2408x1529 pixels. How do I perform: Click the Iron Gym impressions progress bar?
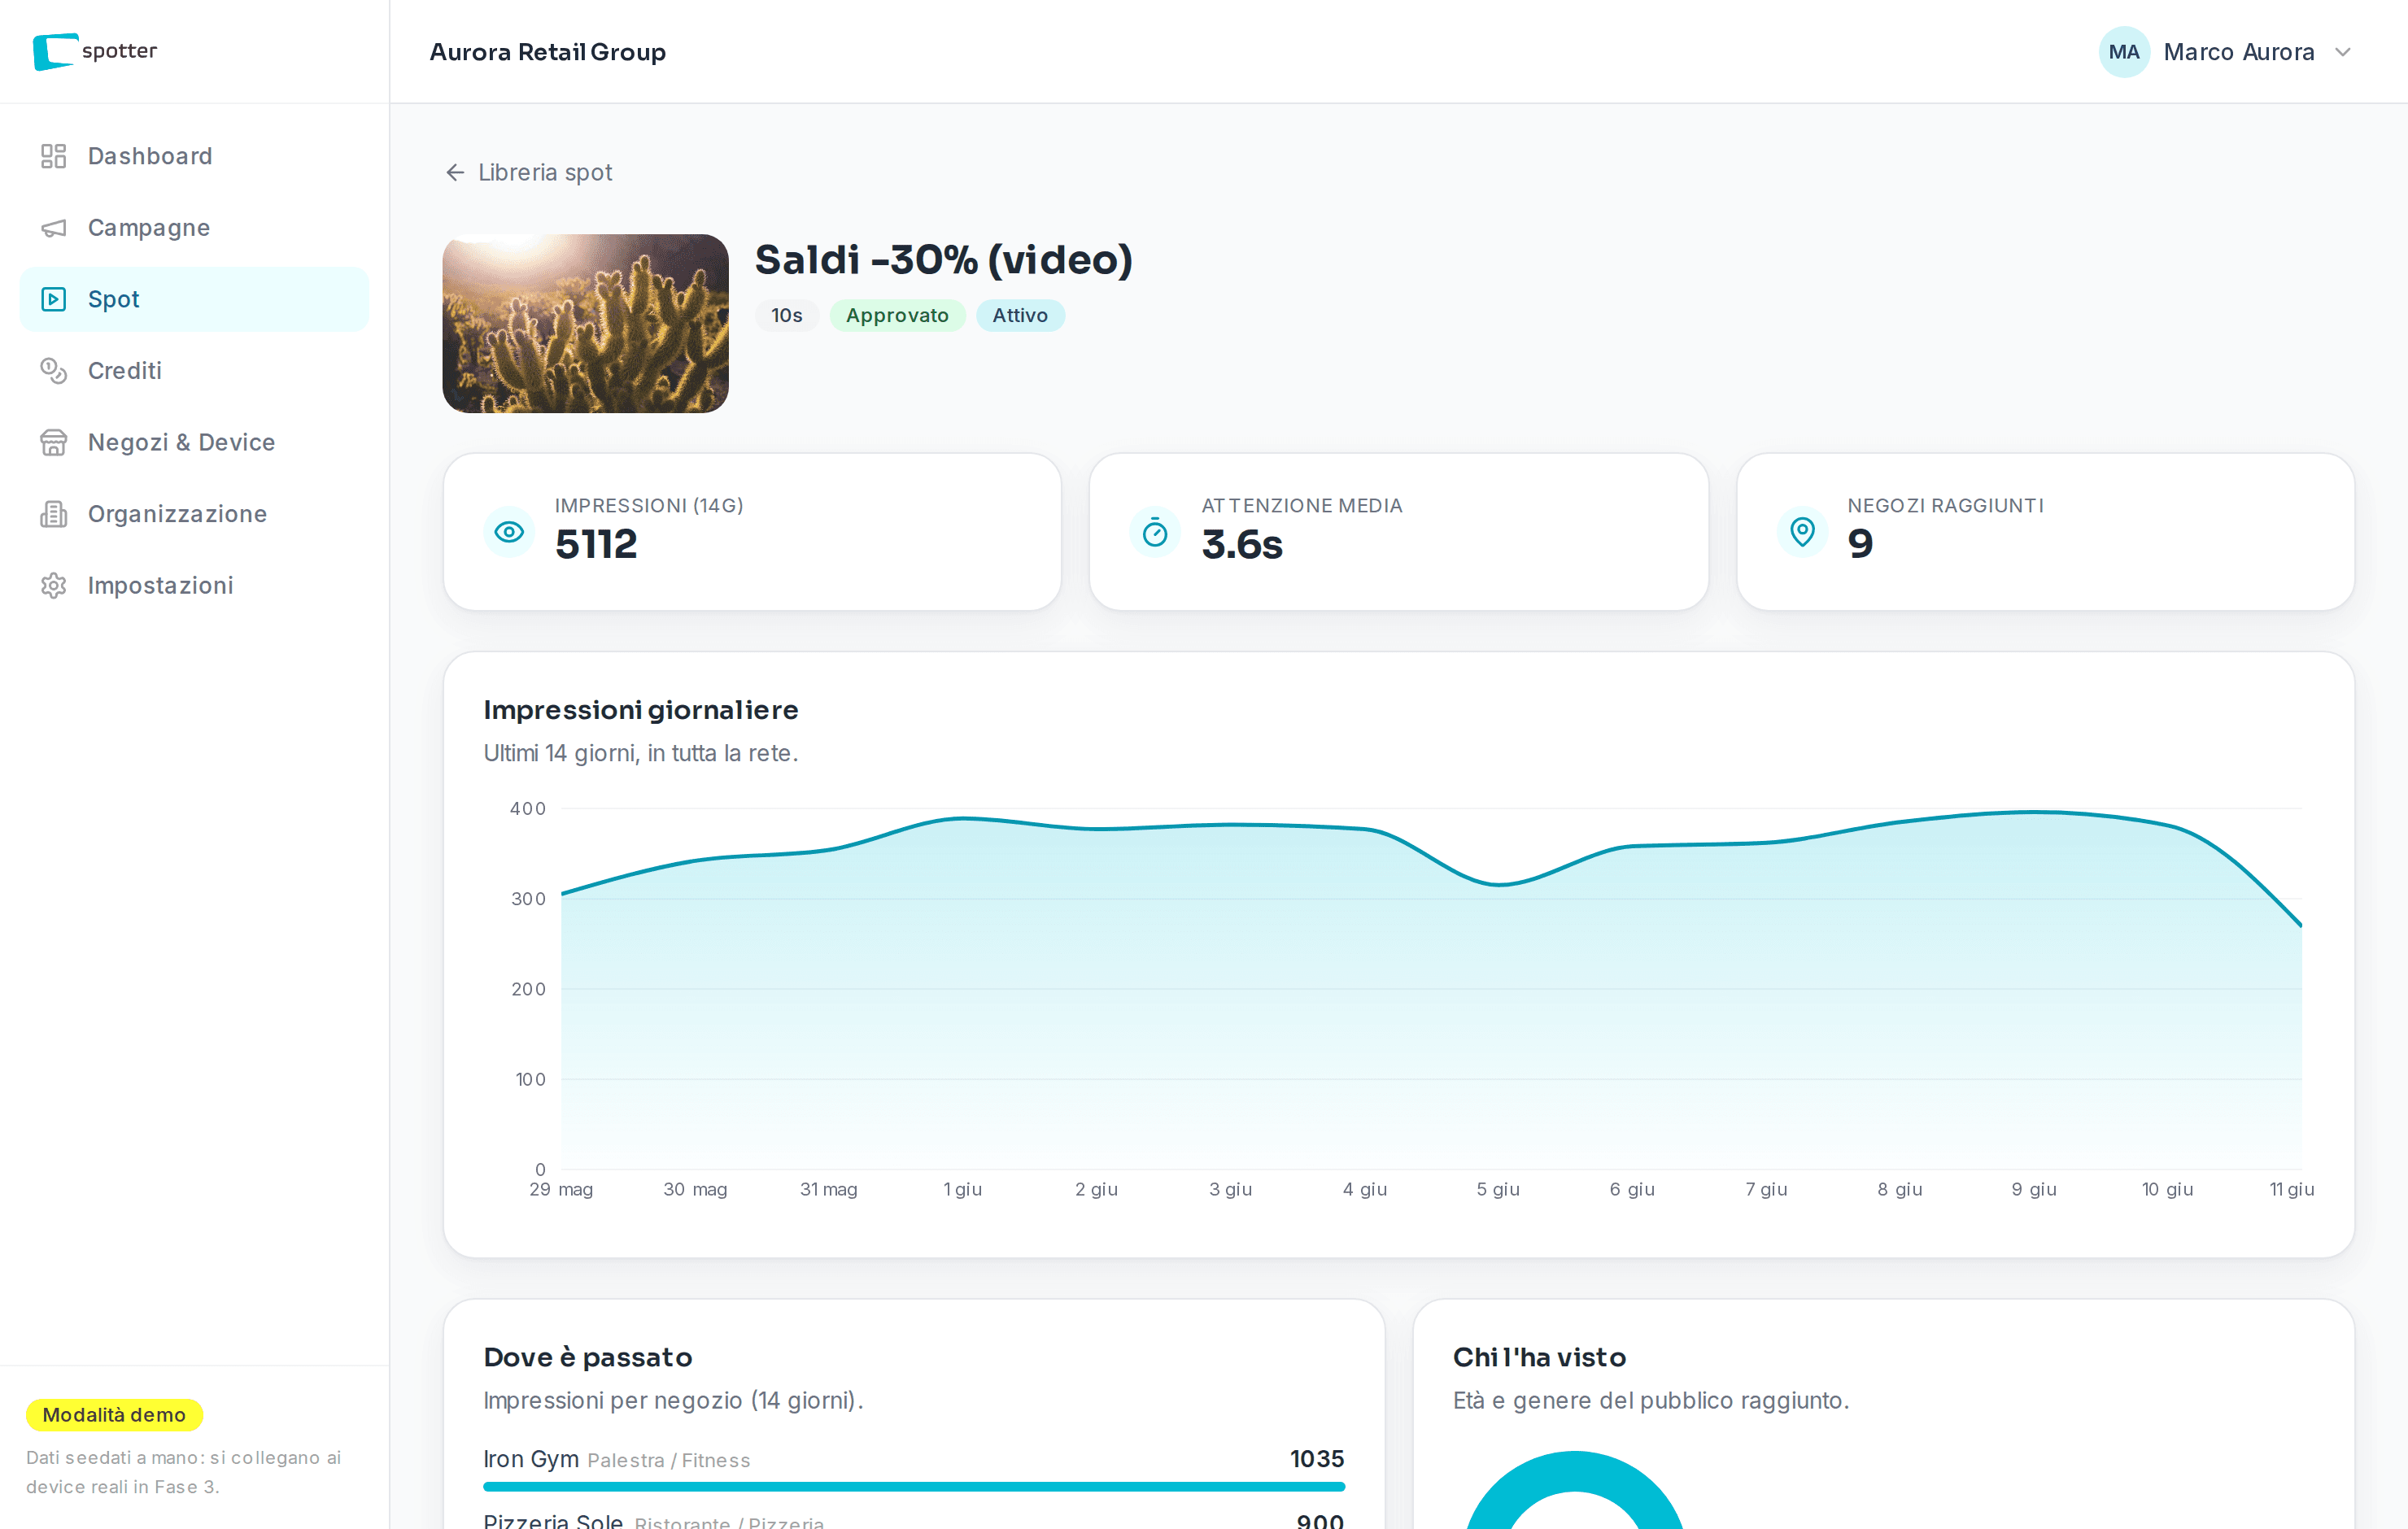click(914, 1487)
